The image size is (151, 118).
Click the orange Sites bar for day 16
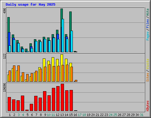pos(76,81)
